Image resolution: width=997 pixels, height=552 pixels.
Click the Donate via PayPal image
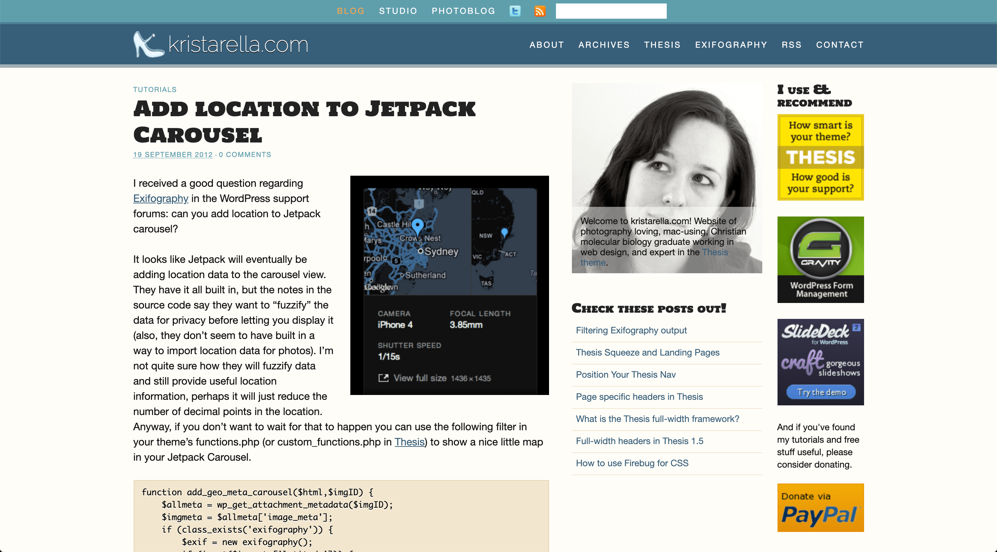(820, 507)
